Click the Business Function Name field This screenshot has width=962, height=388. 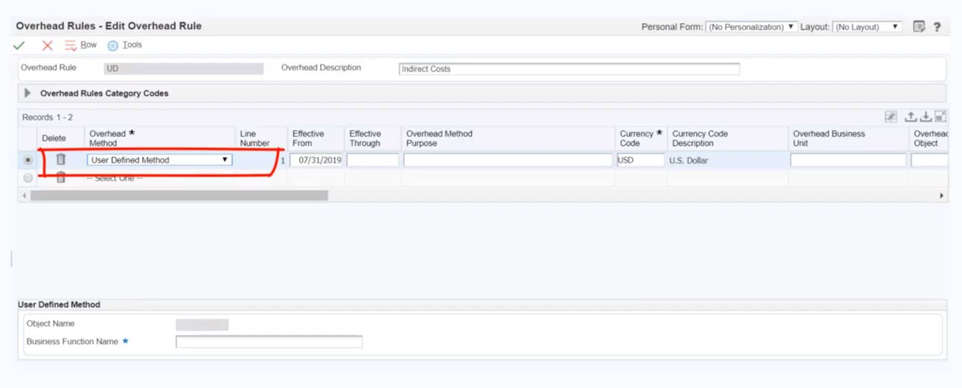[x=269, y=342]
